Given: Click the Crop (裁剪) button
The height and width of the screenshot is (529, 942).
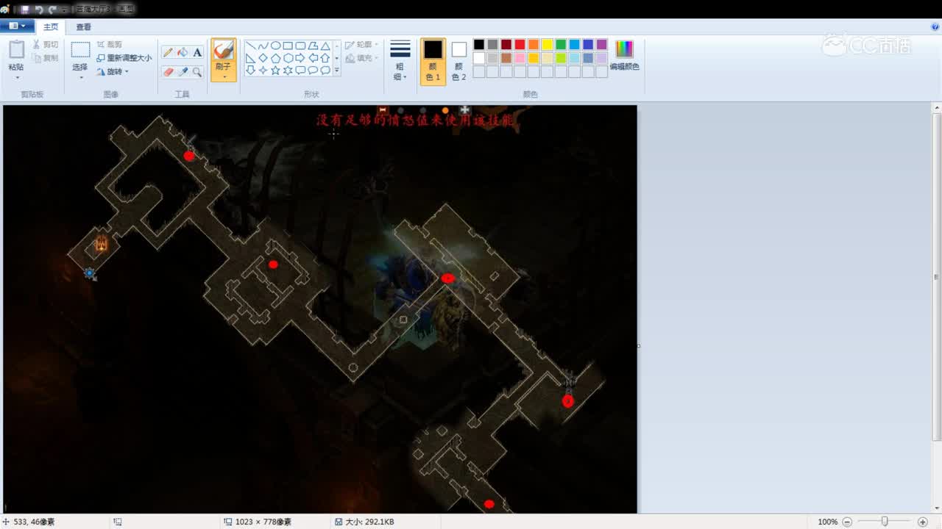Looking at the screenshot, I should click(110, 45).
